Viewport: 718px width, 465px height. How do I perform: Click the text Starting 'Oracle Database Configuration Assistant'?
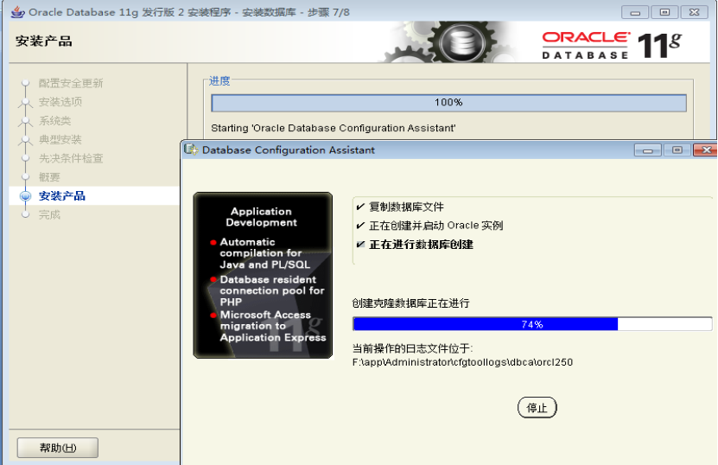334,128
